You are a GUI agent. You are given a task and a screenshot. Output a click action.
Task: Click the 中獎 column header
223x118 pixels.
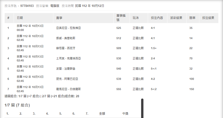125,113
